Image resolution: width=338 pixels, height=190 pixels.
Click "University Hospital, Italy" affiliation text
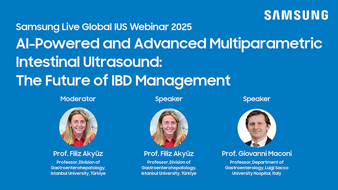tap(257, 173)
